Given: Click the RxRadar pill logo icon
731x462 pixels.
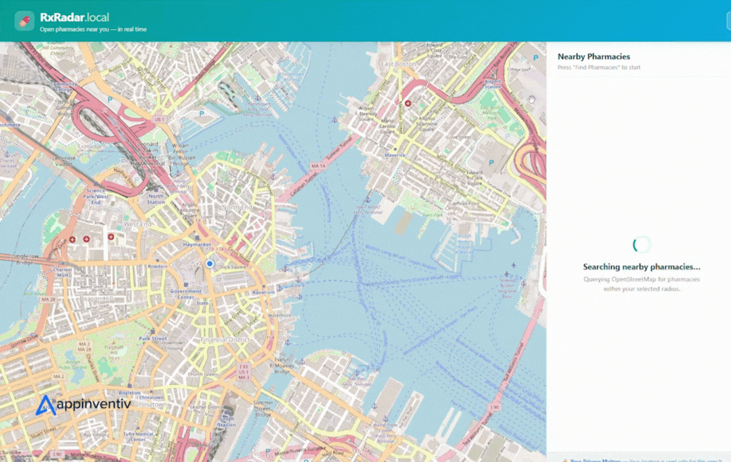Looking at the screenshot, I should [x=24, y=21].
